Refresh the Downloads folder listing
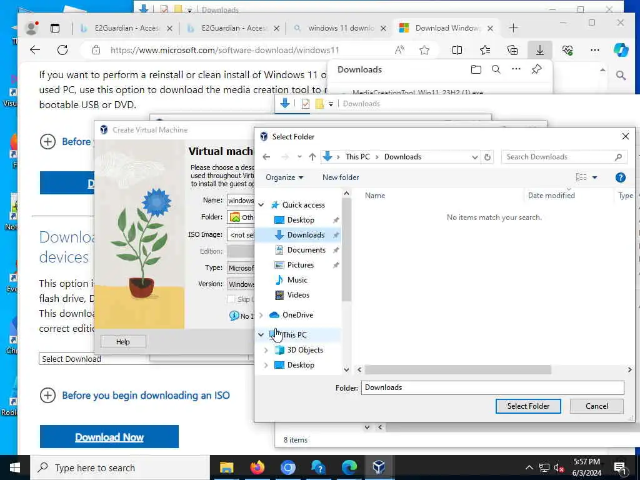Image resolution: width=640 pixels, height=480 pixels. tap(487, 157)
